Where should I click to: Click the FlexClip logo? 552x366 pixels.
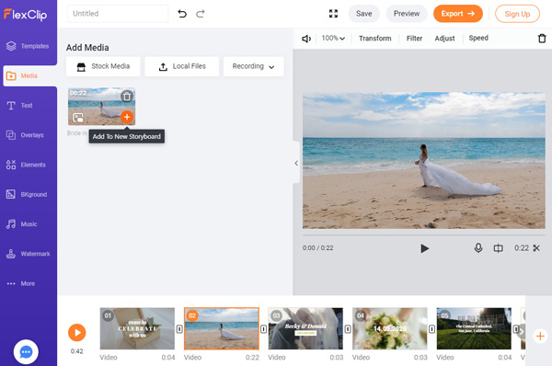click(x=26, y=15)
